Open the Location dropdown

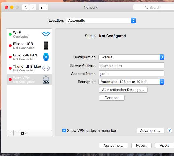pyautogui.click(x=101, y=20)
